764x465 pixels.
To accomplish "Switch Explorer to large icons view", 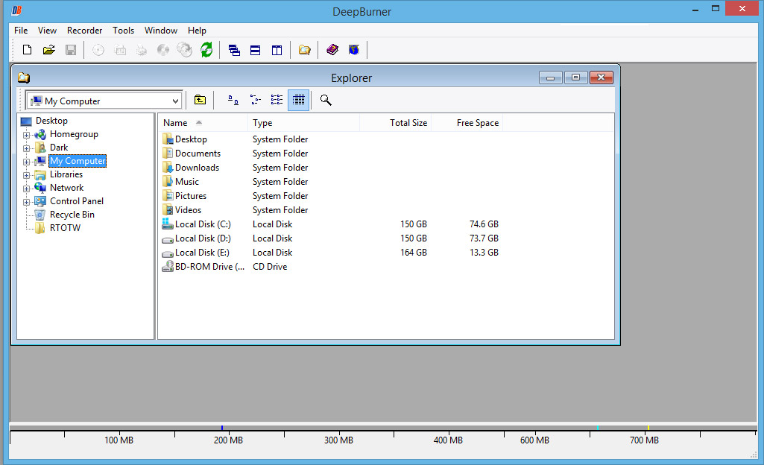I will coord(233,100).
